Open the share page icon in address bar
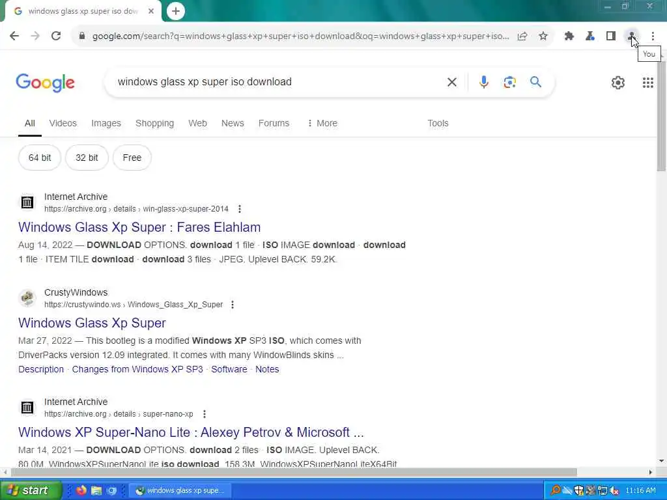Image resolution: width=667 pixels, height=500 pixels. coord(522,36)
